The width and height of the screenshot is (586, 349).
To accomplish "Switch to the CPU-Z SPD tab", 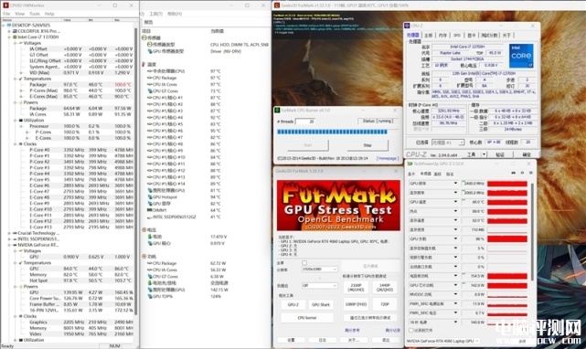I will coord(457,35).
